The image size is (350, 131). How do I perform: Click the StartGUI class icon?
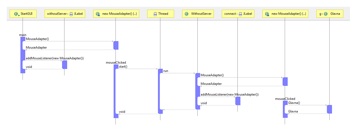click(x=16, y=14)
